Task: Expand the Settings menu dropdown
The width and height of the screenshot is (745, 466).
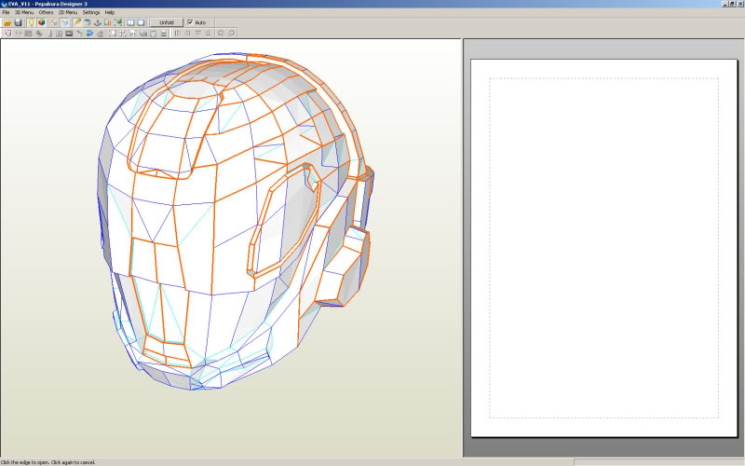Action: click(x=91, y=12)
